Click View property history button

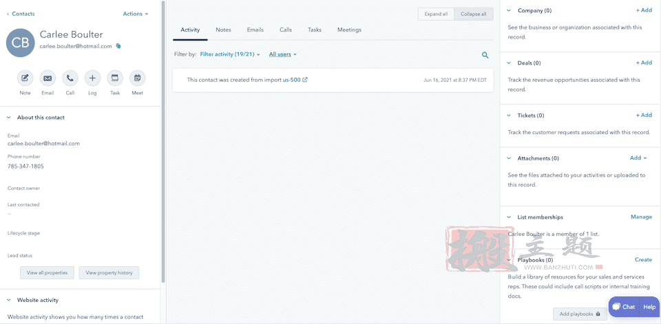pyautogui.click(x=109, y=272)
